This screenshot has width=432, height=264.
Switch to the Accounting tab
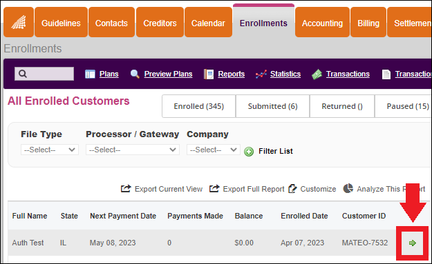(x=322, y=22)
